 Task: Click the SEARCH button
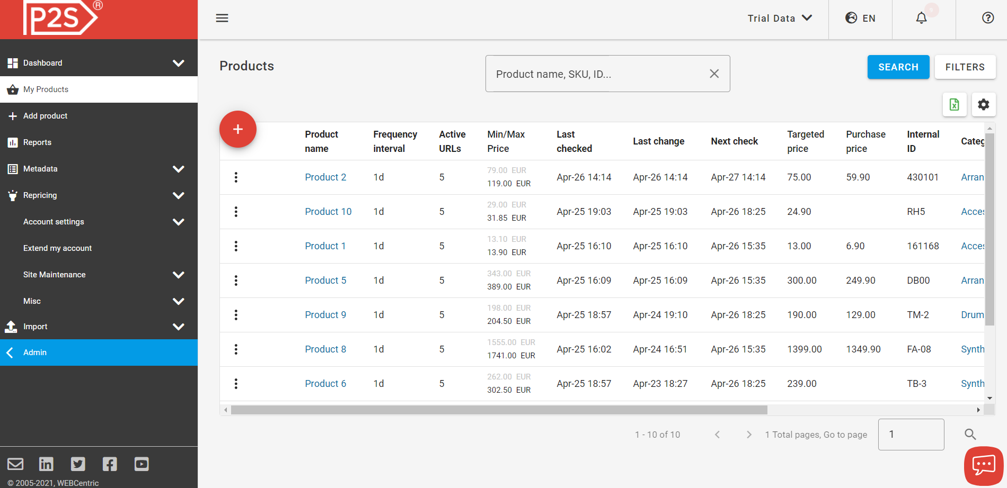click(x=898, y=67)
